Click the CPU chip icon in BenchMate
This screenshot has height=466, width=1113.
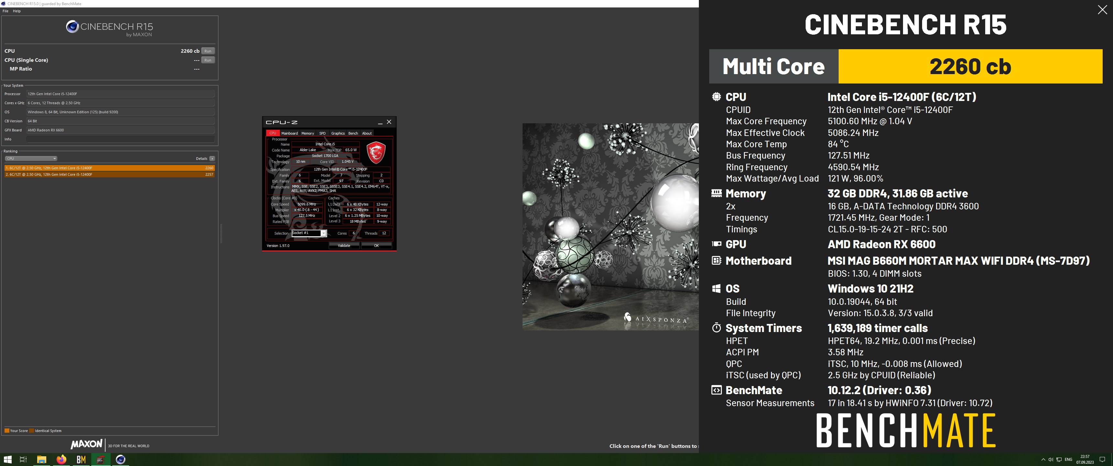click(x=716, y=96)
